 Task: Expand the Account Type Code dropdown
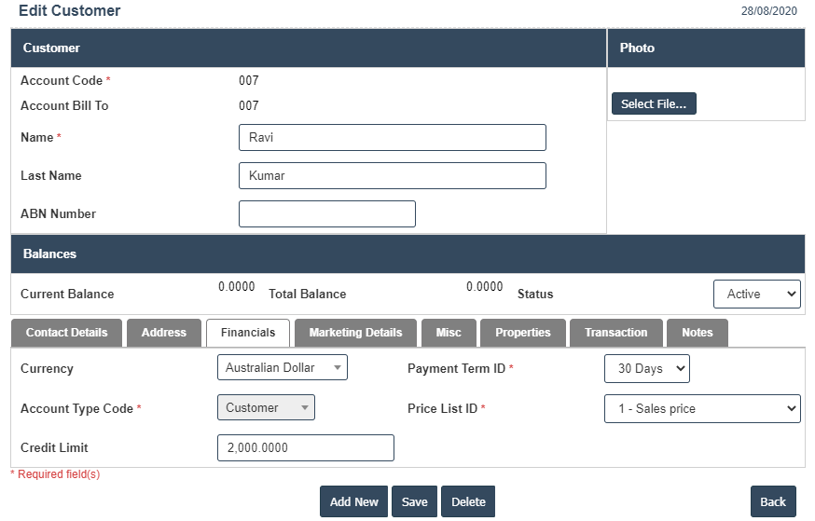click(266, 407)
